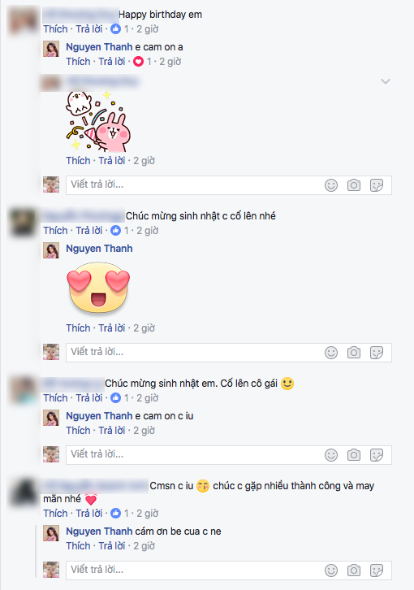414x590 pixels.
Task: Click Trả lời under 'cám ơn be cua c ne'
Action: (x=112, y=545)
